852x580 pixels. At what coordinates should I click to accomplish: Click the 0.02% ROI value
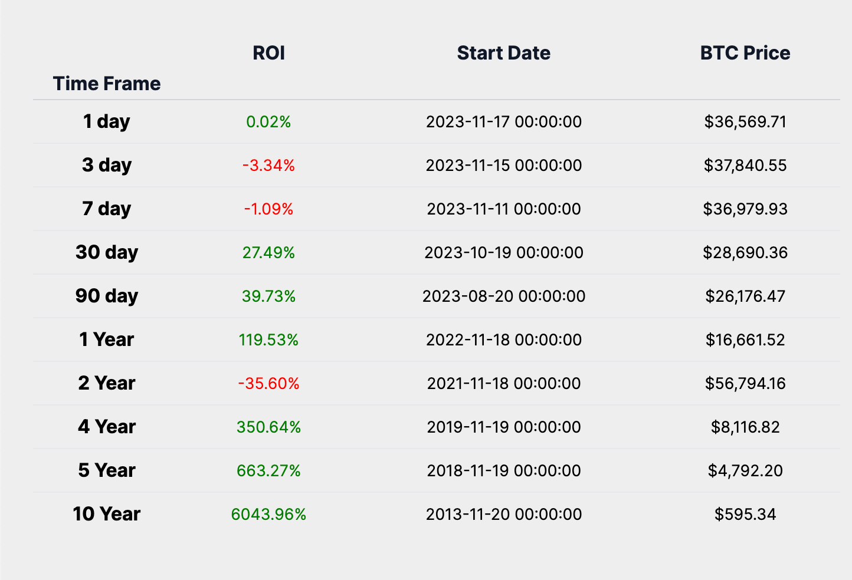(x=268, y=122)
